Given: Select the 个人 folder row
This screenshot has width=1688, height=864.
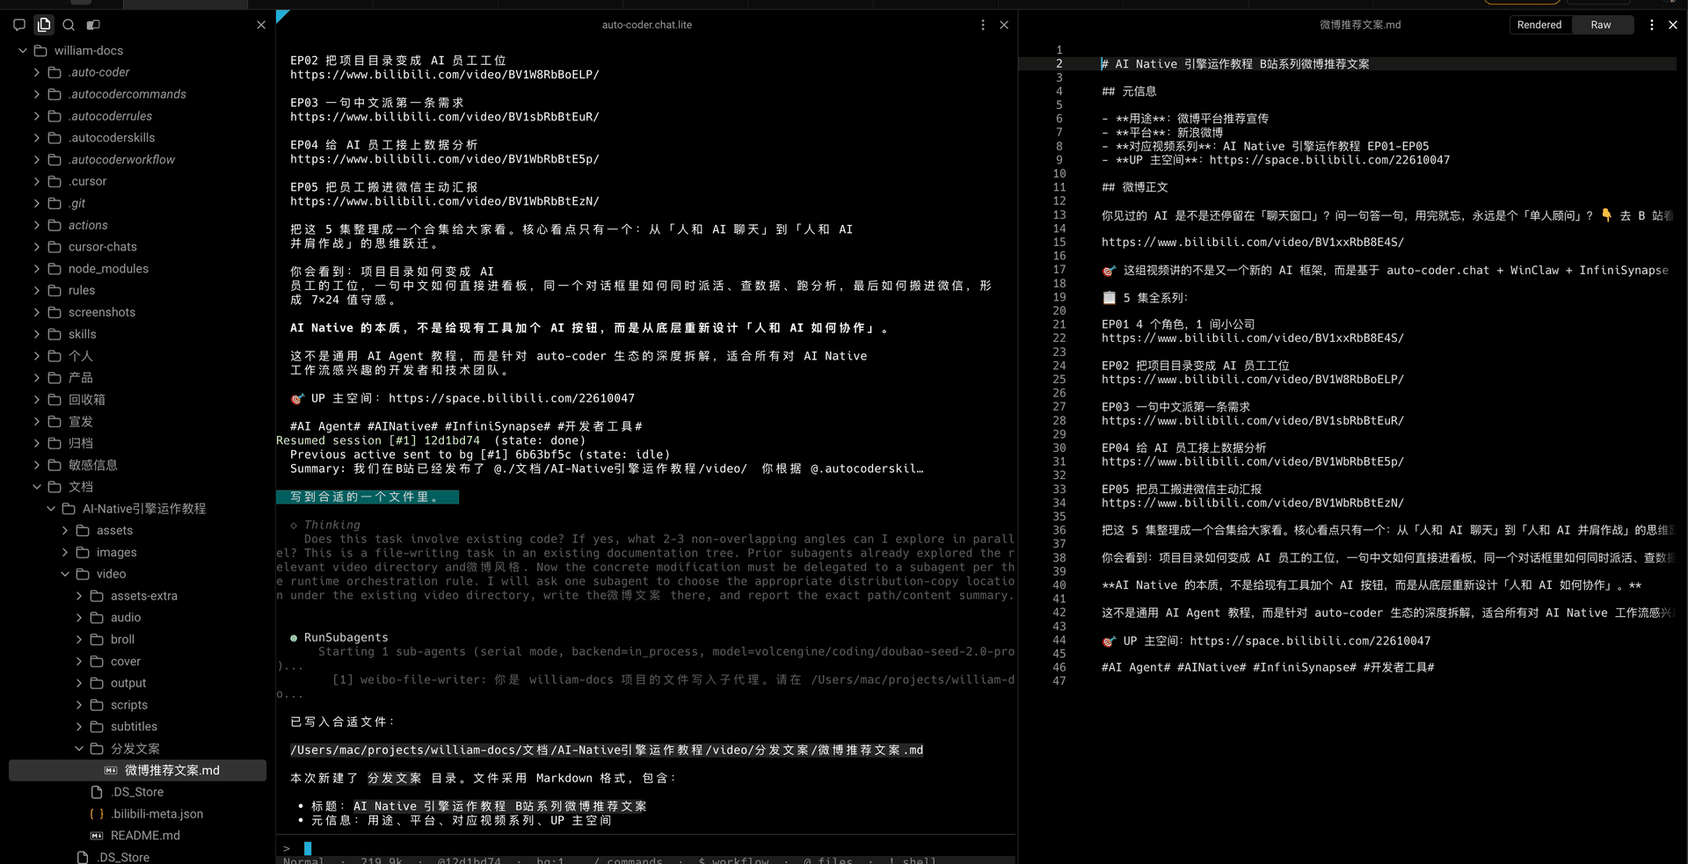Looking at the screenshot, I should (x=137, y=356).
